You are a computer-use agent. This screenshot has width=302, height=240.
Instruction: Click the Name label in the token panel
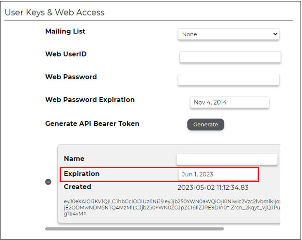click(74, 159)
